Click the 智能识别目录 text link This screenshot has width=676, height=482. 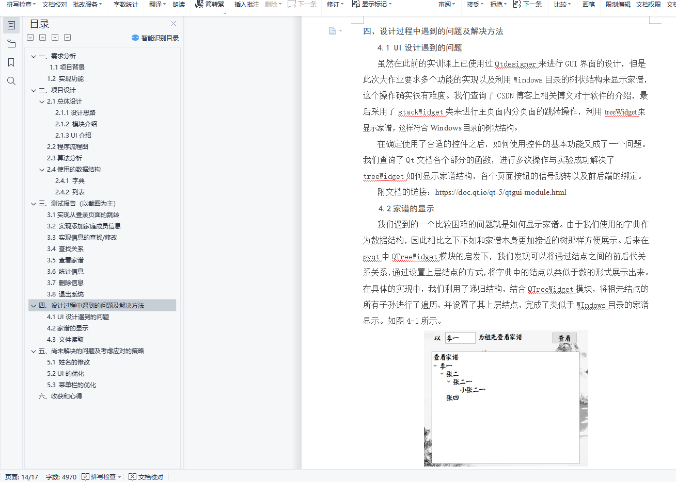click(160, 38)
